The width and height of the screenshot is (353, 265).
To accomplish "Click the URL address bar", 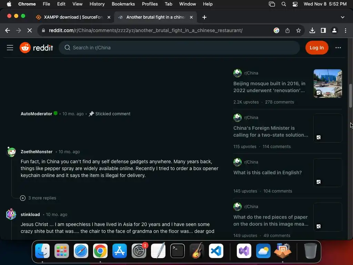I will coord(145,30).
